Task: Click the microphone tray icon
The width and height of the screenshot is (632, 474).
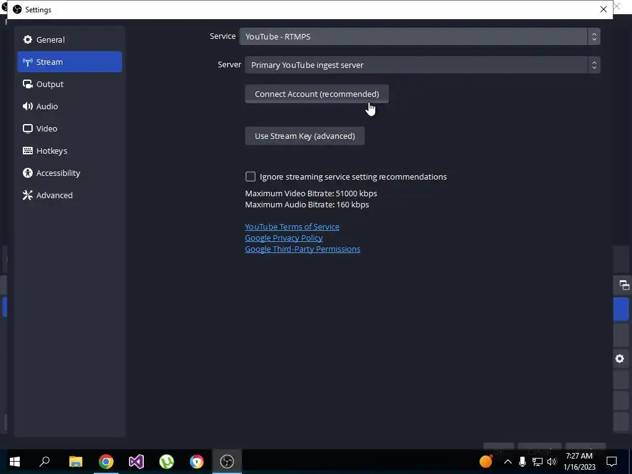Action: (522, 462)
